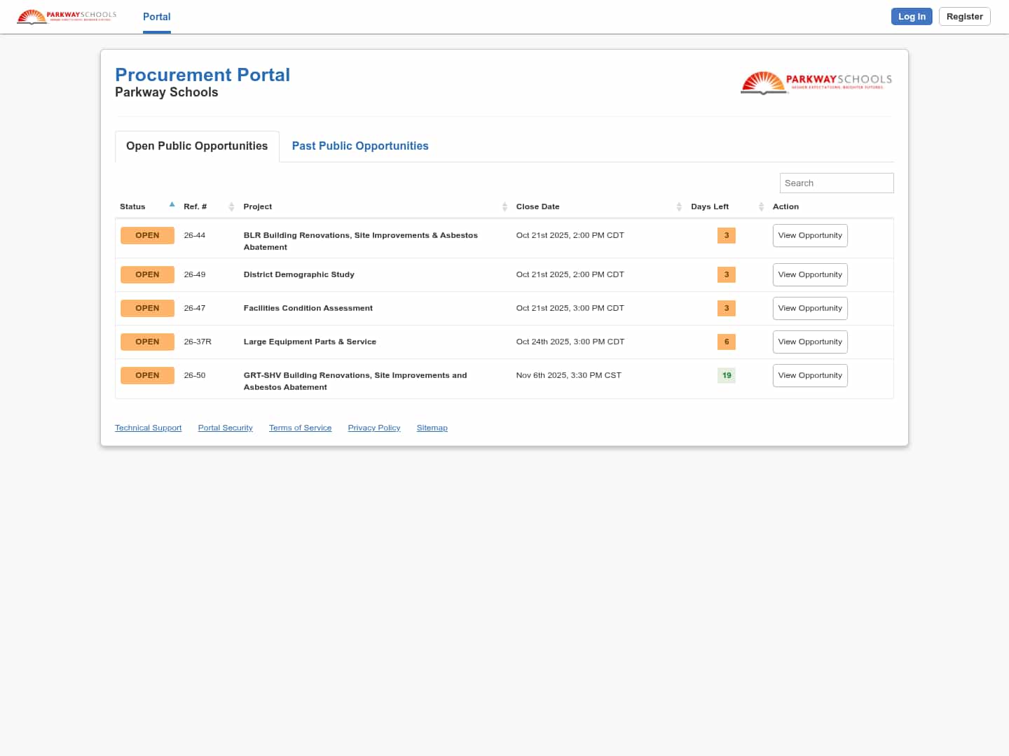Open the Portal navigation item

click(156, 17)
